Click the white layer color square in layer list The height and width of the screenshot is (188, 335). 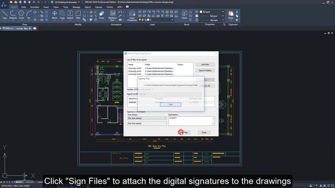[x=148, y=20]
